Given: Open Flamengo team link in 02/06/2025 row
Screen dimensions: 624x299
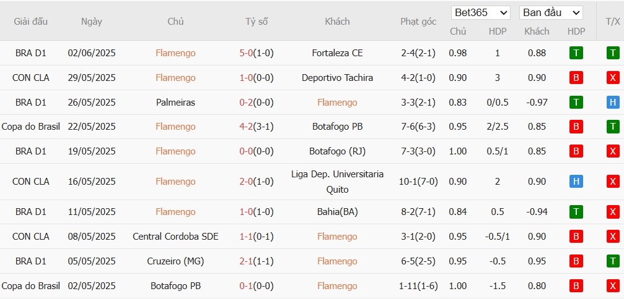Looking at the screenshot, I should [x=175, y=53].
